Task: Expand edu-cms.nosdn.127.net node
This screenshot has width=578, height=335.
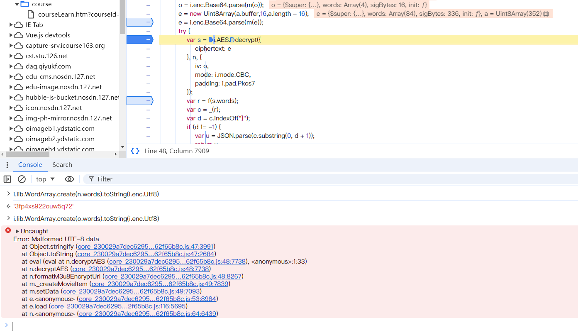Action: (11, 77)
